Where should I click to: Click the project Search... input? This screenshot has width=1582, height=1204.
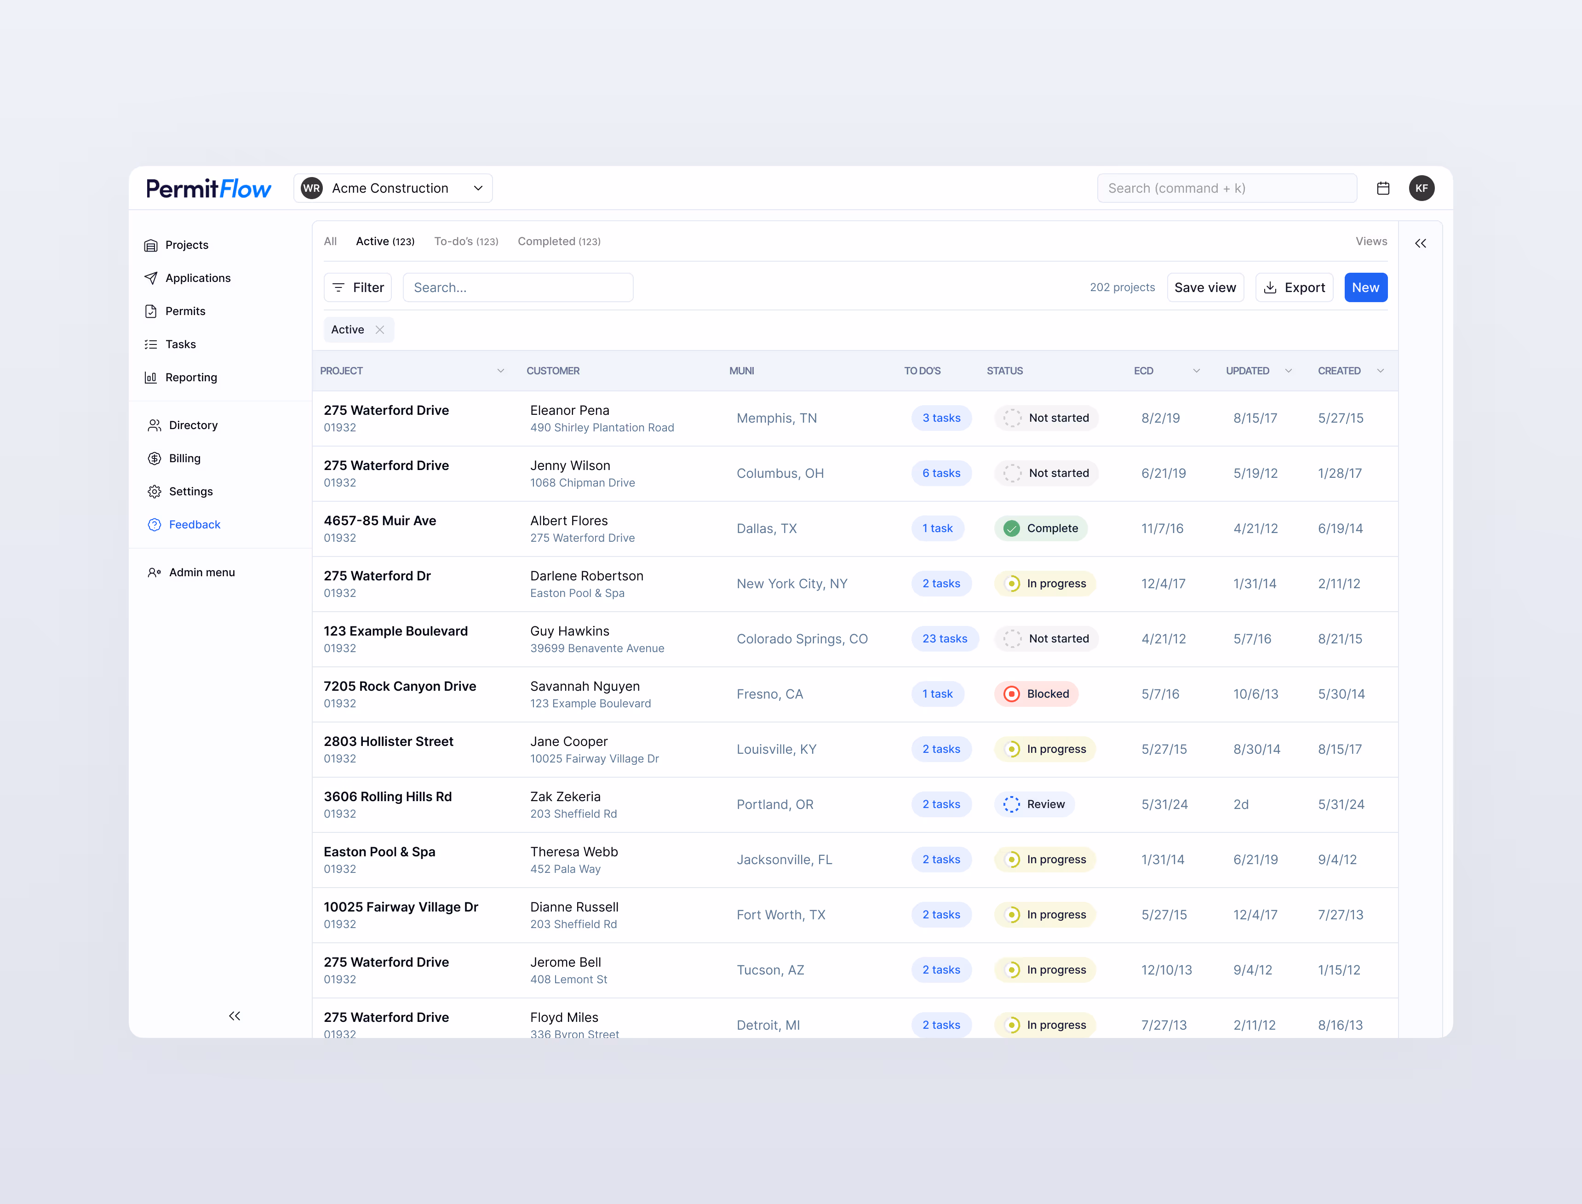[517, 287]
